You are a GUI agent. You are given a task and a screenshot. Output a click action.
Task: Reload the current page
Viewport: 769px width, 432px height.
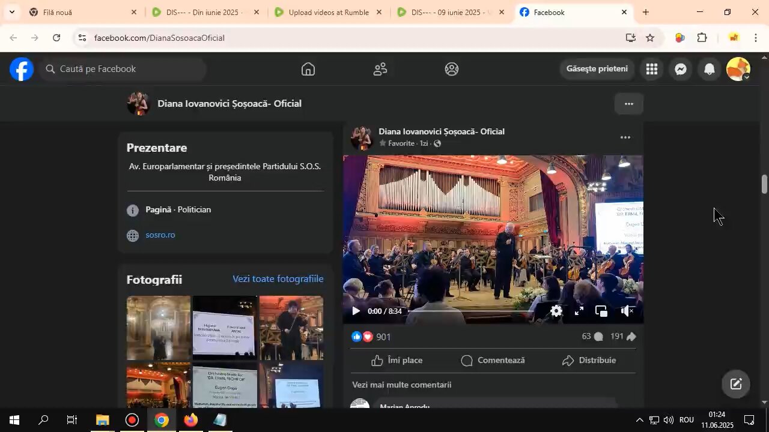pyautogui.click(x=56, y=38)
